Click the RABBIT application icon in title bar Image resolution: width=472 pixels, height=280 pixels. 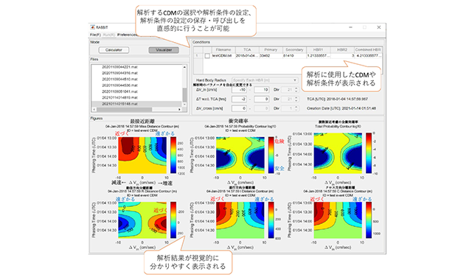(93, 27)
